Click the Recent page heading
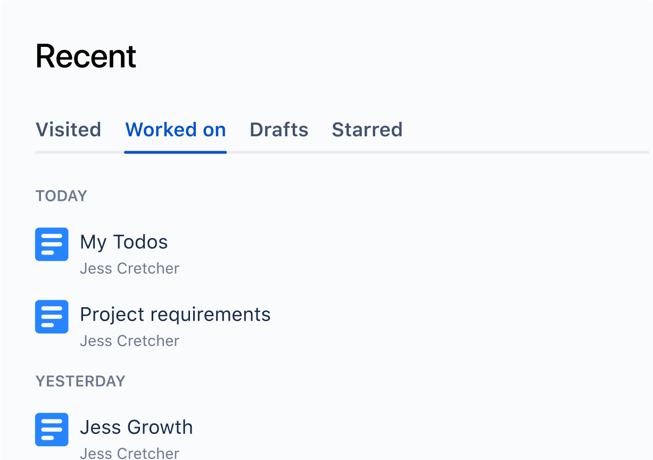The height and width of the screenshot is (460, 653). pos(86,56)
